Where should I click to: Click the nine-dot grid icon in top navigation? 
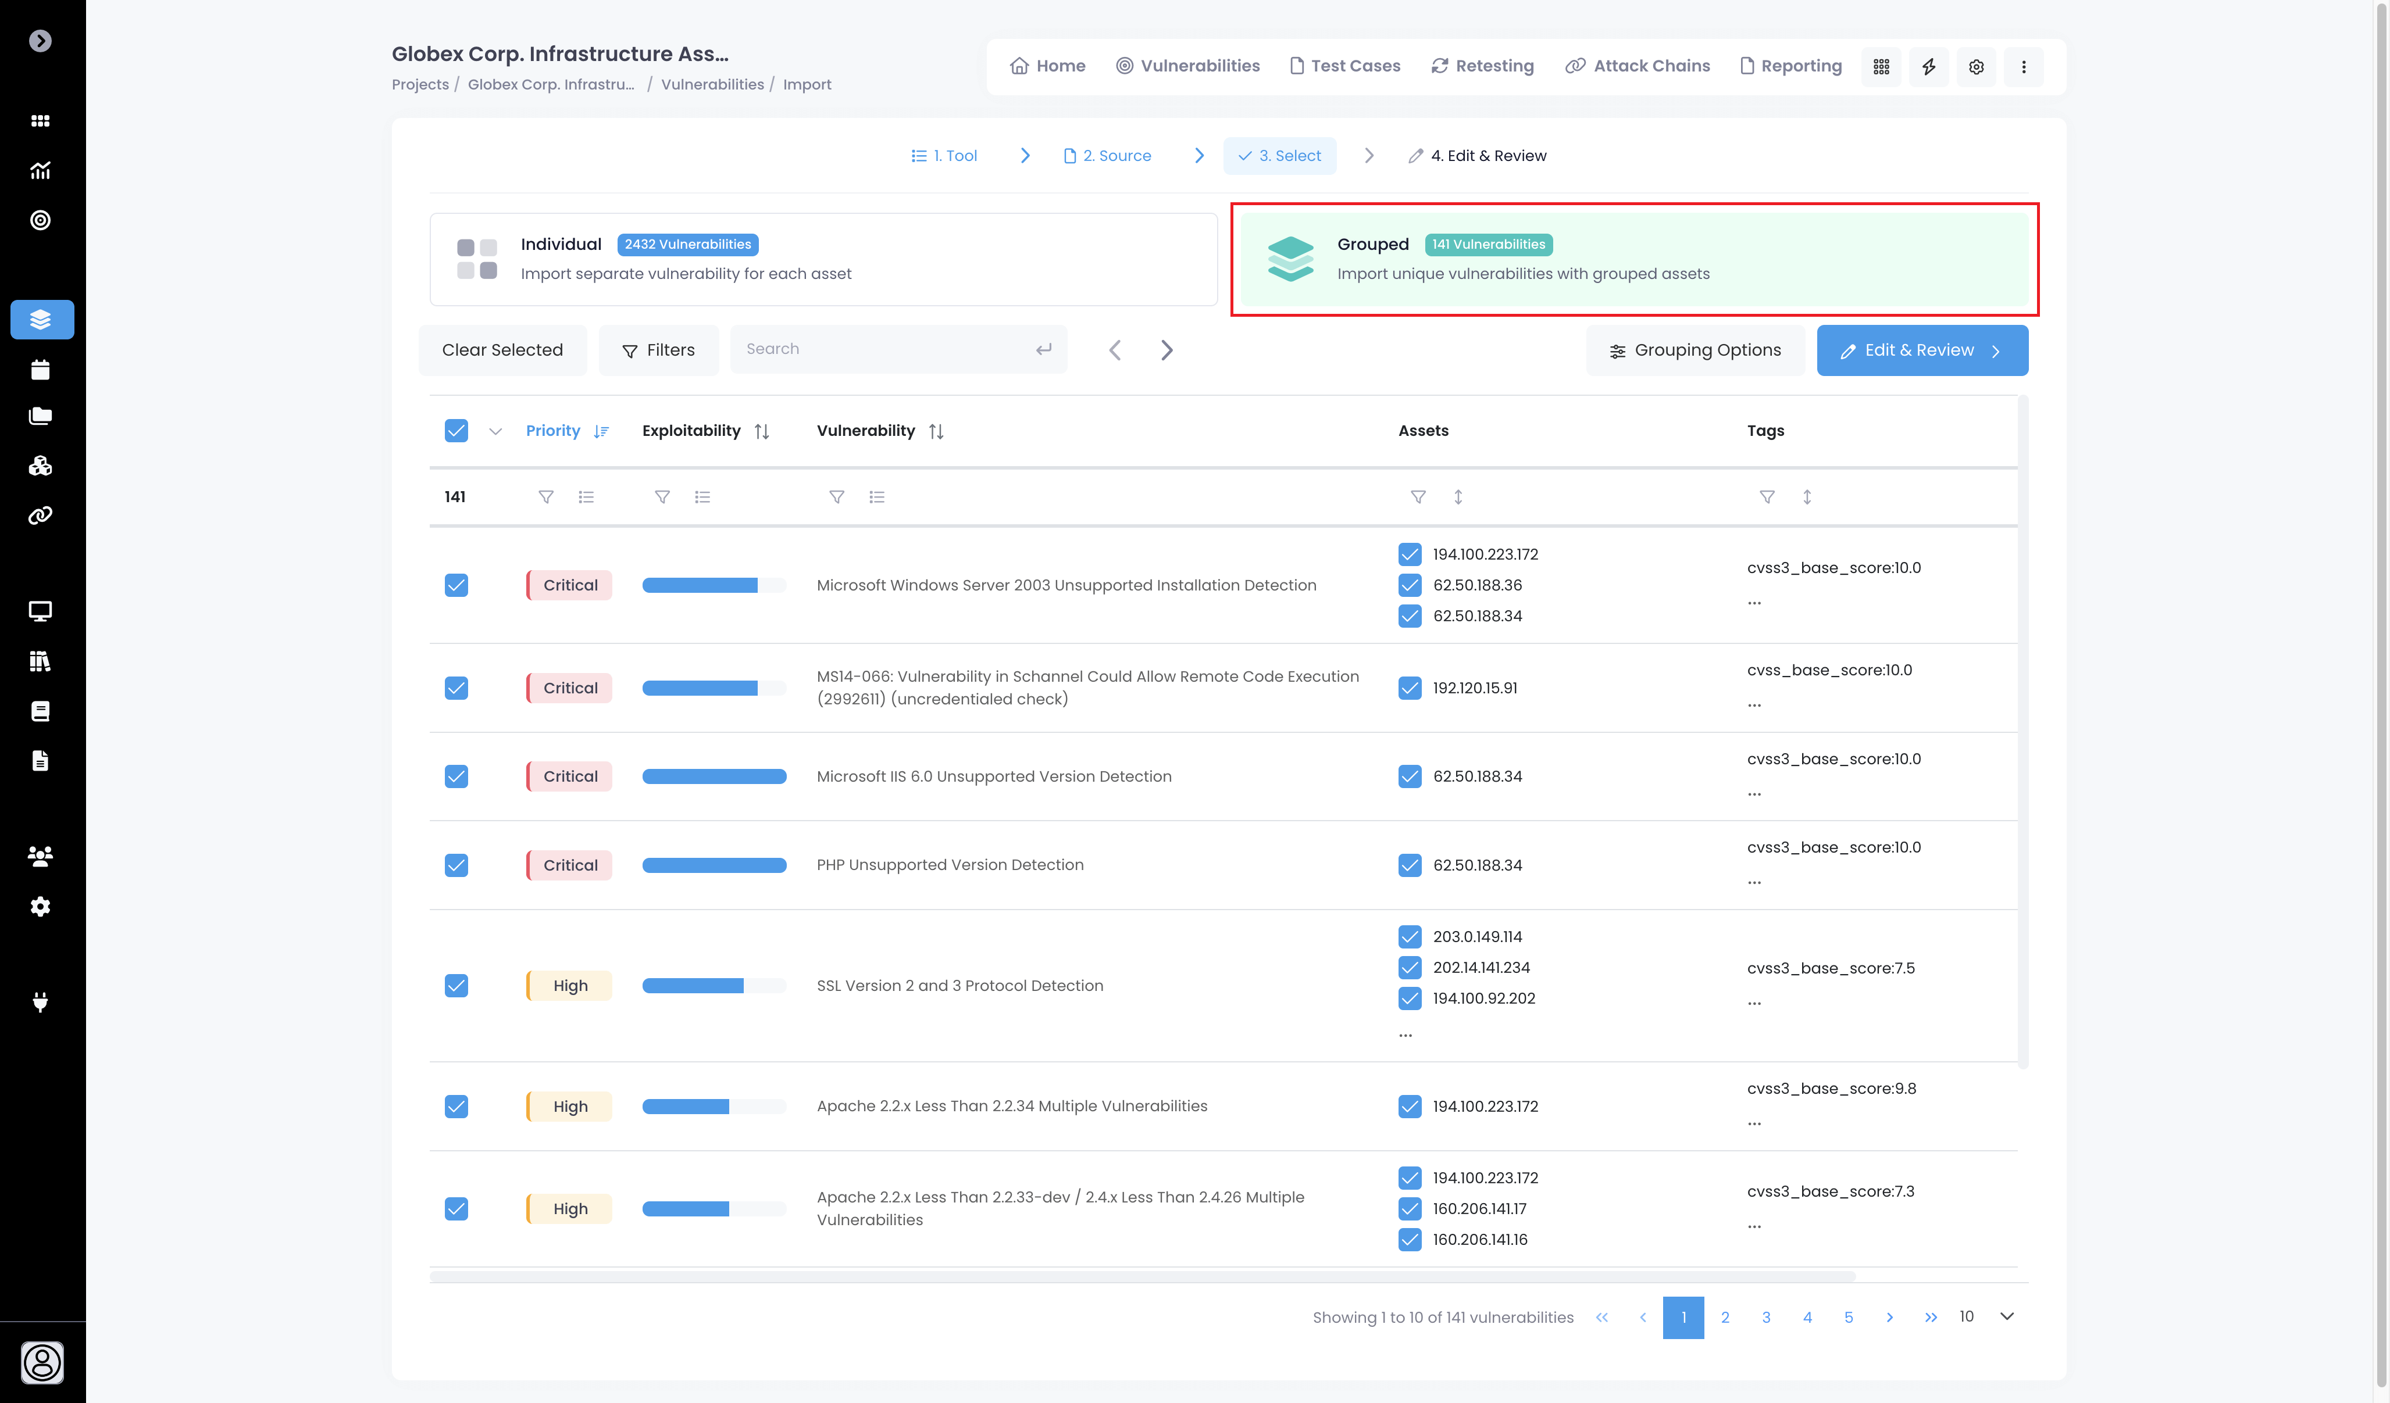(1881, 66)
